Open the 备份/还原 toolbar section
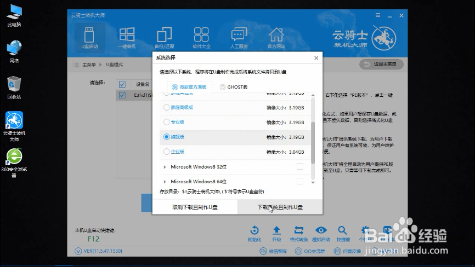The width and height of the screenshot is (475, 267). point(164,38)
